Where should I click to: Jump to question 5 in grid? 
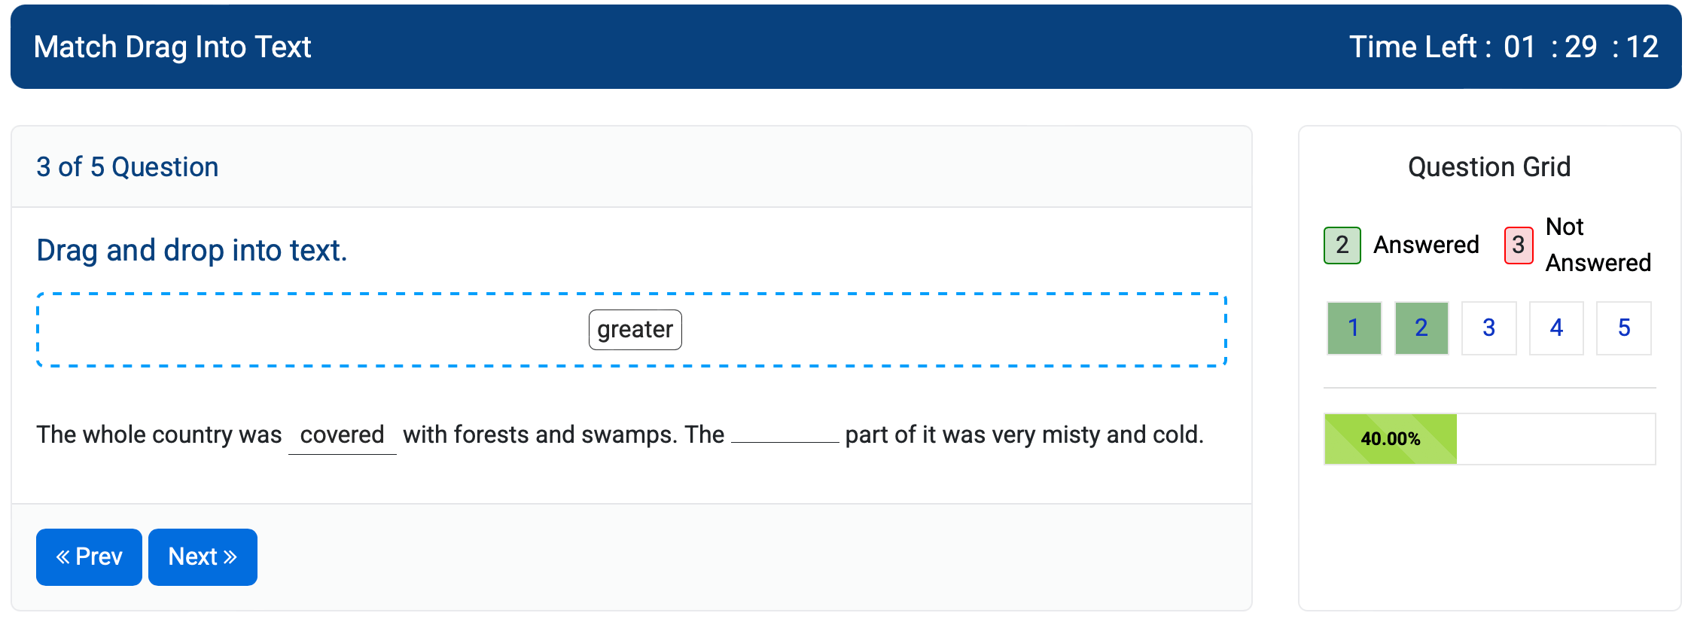[x=1624, y=328]
